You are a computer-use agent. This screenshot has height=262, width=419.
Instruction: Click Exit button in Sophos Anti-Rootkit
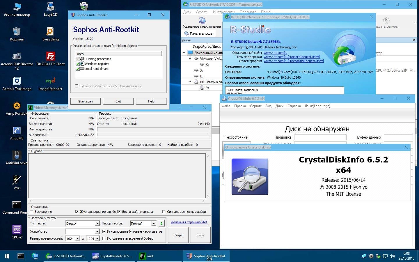click(x=118, y=101)
